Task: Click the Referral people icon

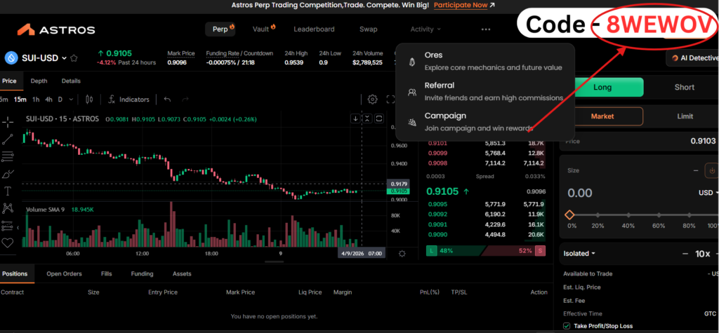Action: [411, 92]
